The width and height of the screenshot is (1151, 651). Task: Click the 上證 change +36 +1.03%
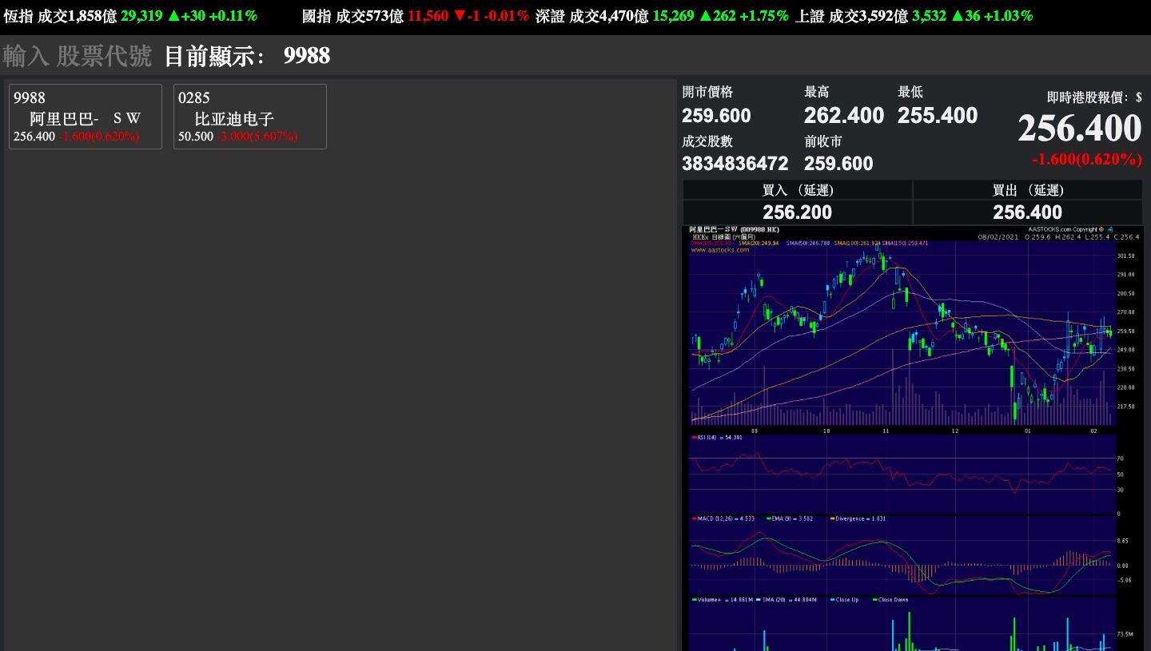[x=992, y=16]
